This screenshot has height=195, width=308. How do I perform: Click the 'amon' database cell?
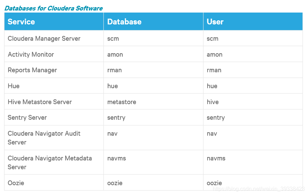coord(153,54)
